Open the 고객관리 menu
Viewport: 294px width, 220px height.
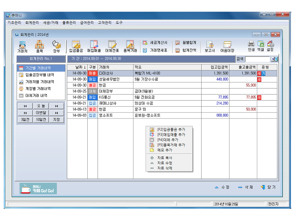click(105, 22)
